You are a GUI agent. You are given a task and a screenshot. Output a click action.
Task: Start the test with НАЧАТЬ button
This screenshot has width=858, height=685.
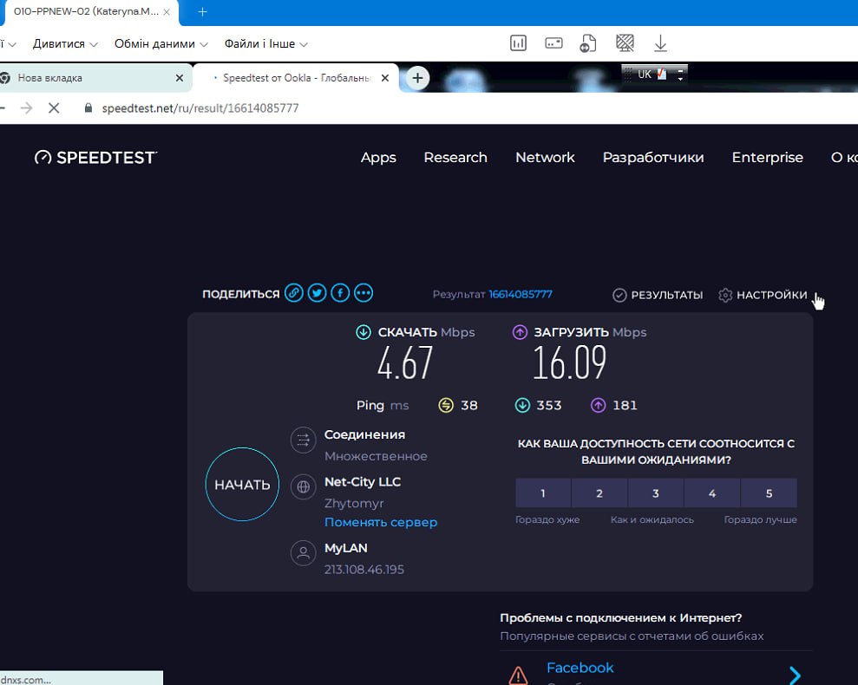click(x=242, y=484)
